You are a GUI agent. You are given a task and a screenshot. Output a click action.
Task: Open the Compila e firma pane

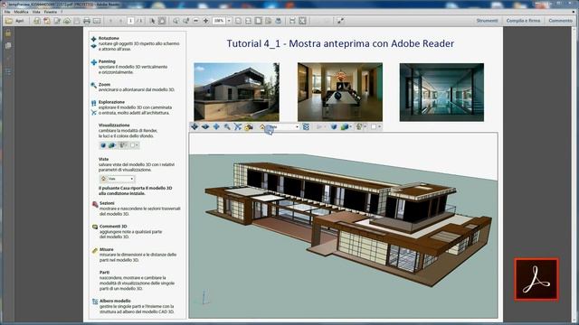(523, 21)
